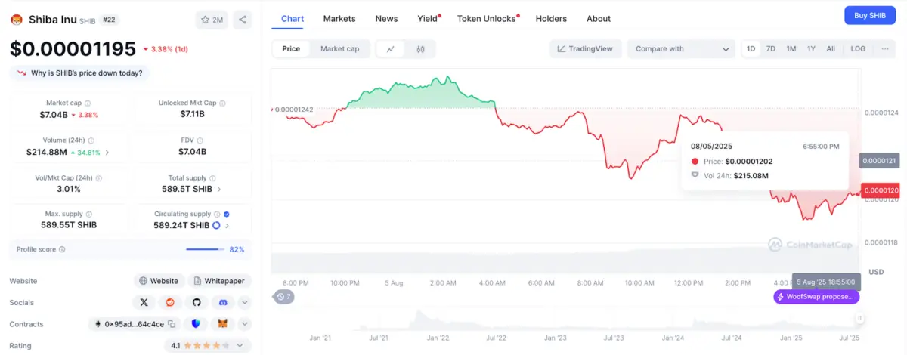Click the blue shield wallet icon
907x355 pixels.
point(196,324)
